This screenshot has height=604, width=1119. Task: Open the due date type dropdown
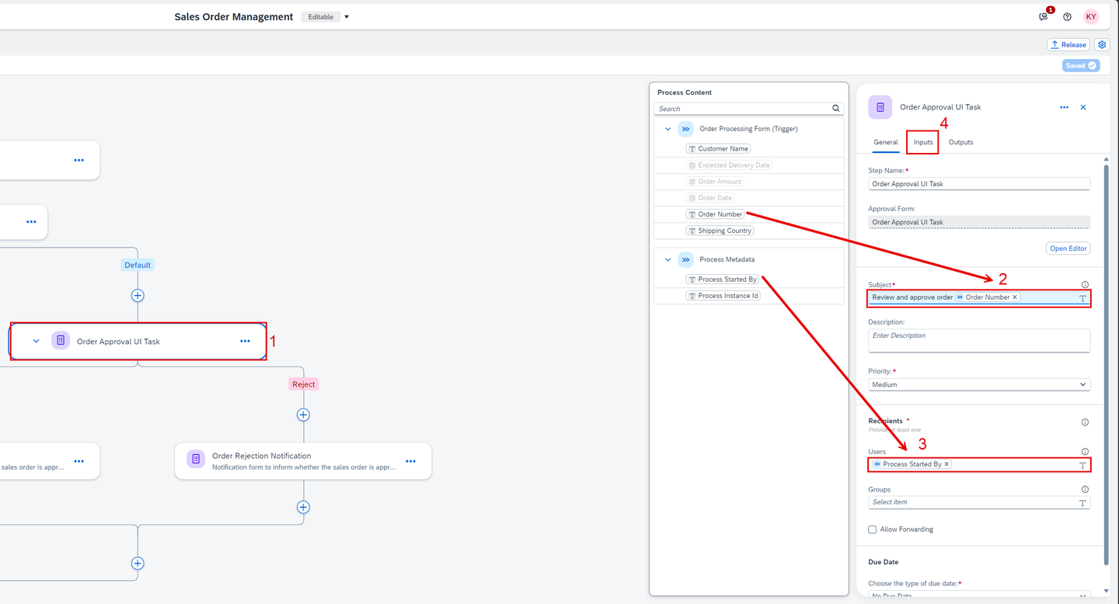click(x=979, y=595)
